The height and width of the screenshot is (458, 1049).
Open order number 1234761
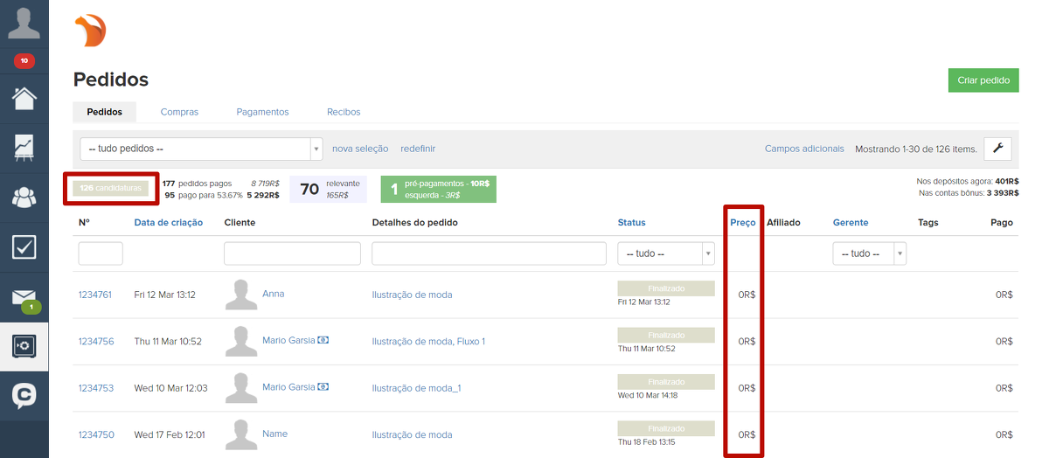95,295
